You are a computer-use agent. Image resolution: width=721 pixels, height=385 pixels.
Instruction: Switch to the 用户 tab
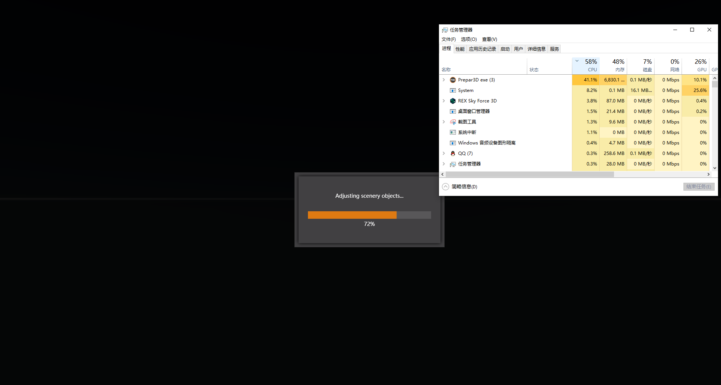click(x=518, y=49)
